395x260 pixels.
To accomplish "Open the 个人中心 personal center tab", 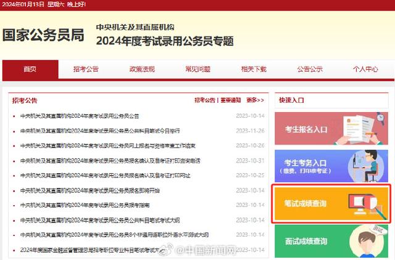I will (365, 69).
